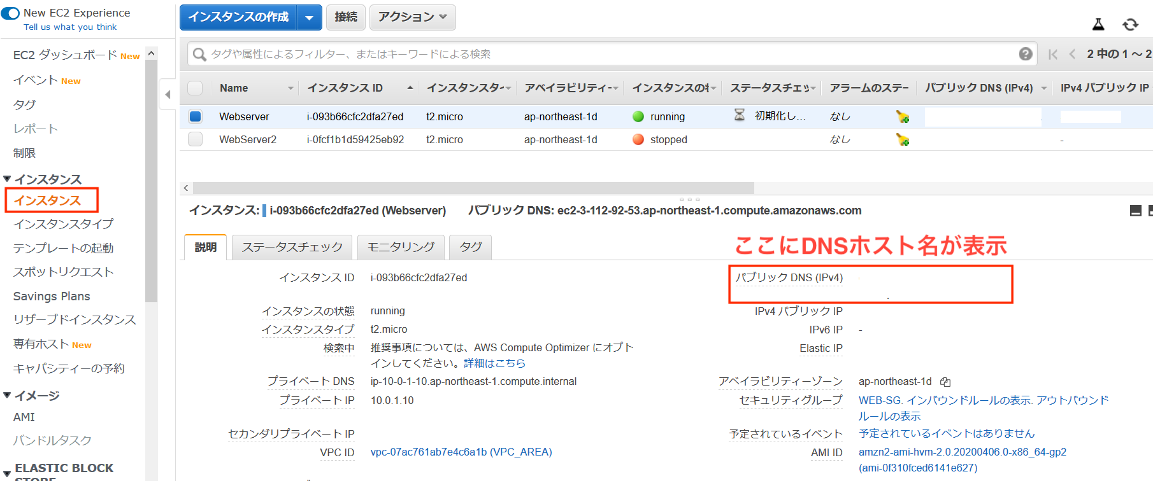Switch to the ステータスチェック tab
Image resolution: width=1153 pixels, height=481 pixels.
point(292,247)
